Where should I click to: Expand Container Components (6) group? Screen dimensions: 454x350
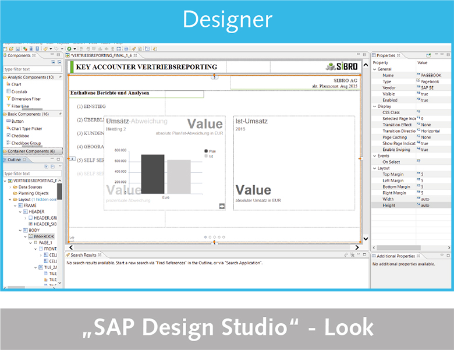tap(33, 151)
